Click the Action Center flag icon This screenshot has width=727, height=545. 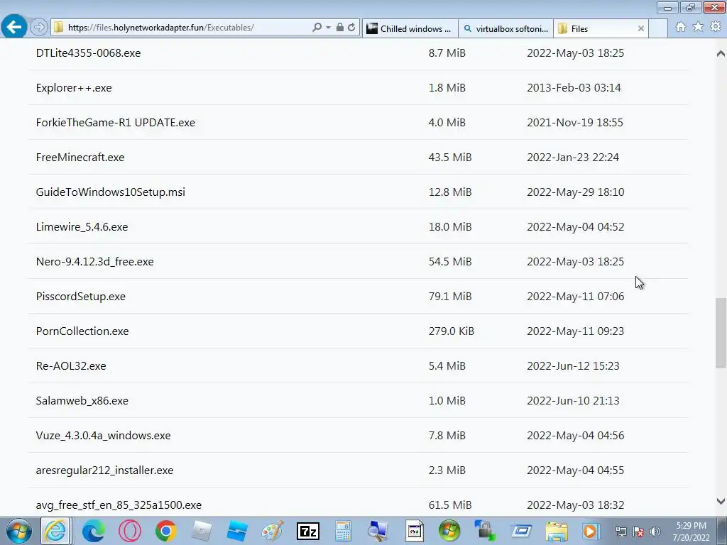tap(638, 532)
